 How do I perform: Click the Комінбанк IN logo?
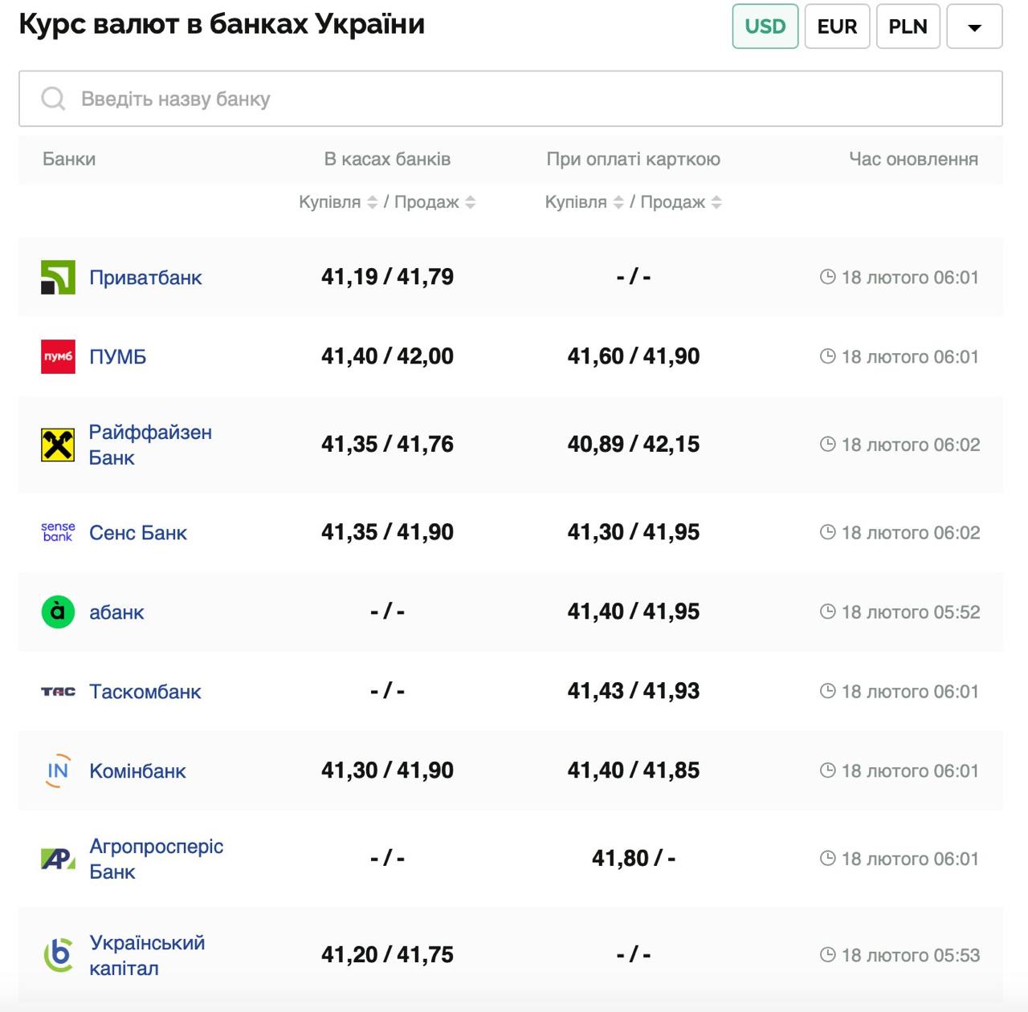pyautogui.click(x=57, y=770)
